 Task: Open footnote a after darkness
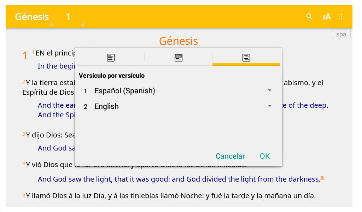(x=322, y=178)
